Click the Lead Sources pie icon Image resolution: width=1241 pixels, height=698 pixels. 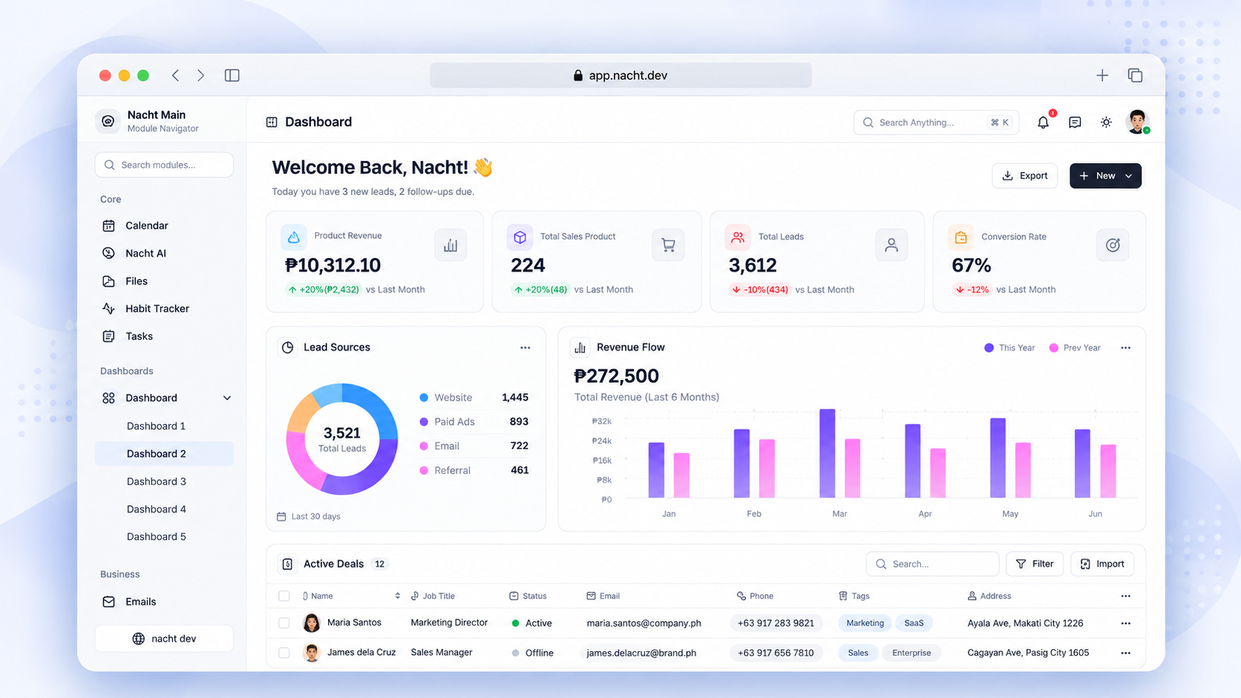(x=288, y=347)
